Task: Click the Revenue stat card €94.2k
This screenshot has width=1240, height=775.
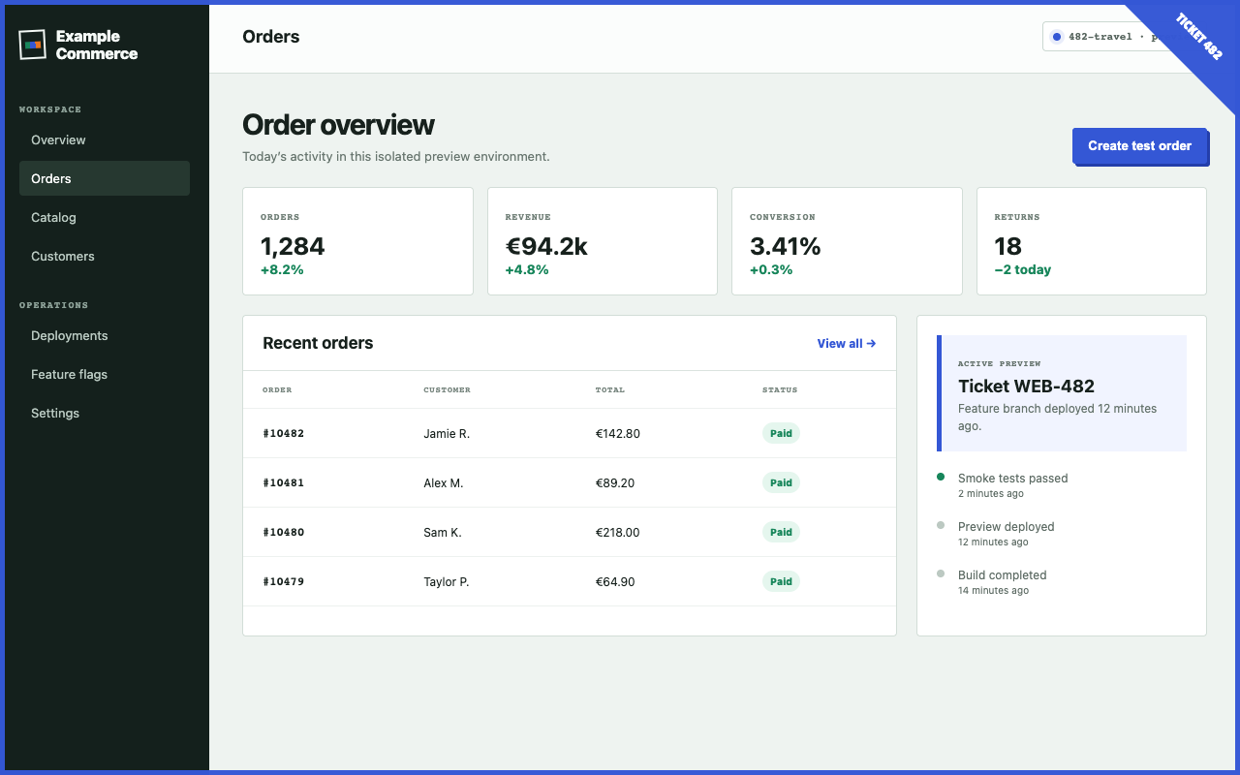Action: pos(602,241)
